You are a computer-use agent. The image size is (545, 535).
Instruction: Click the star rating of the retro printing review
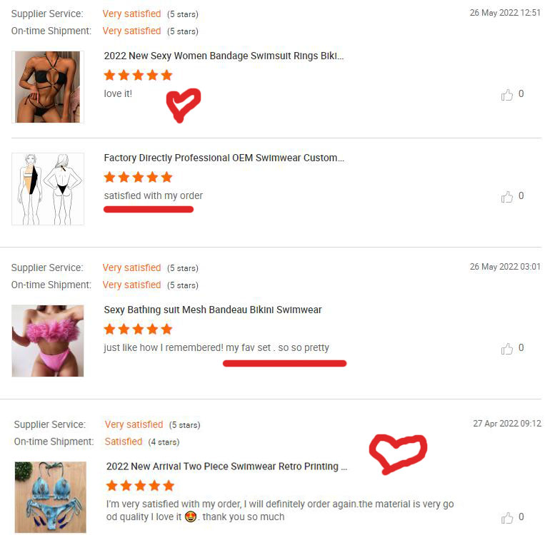[140, 485]
